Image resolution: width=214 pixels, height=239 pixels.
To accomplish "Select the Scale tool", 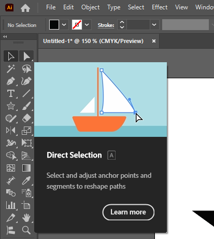I will click(x=26, y=131).
